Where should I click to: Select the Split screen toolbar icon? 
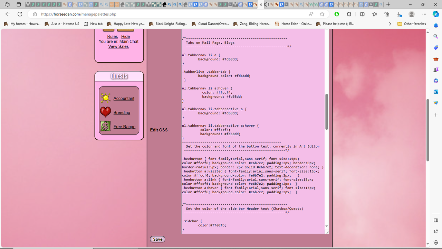362,14
